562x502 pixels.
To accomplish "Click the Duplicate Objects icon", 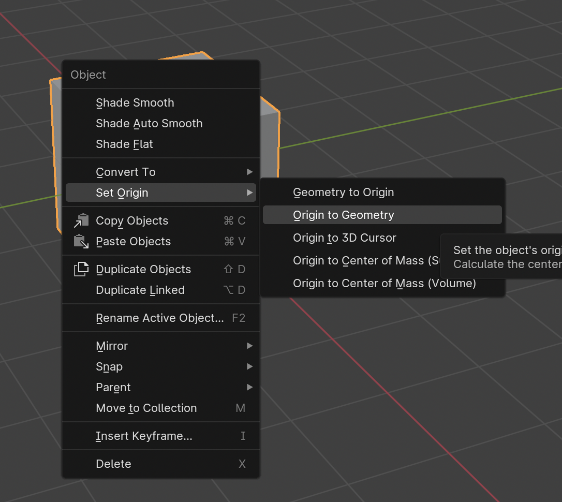I will coord(81,270).
